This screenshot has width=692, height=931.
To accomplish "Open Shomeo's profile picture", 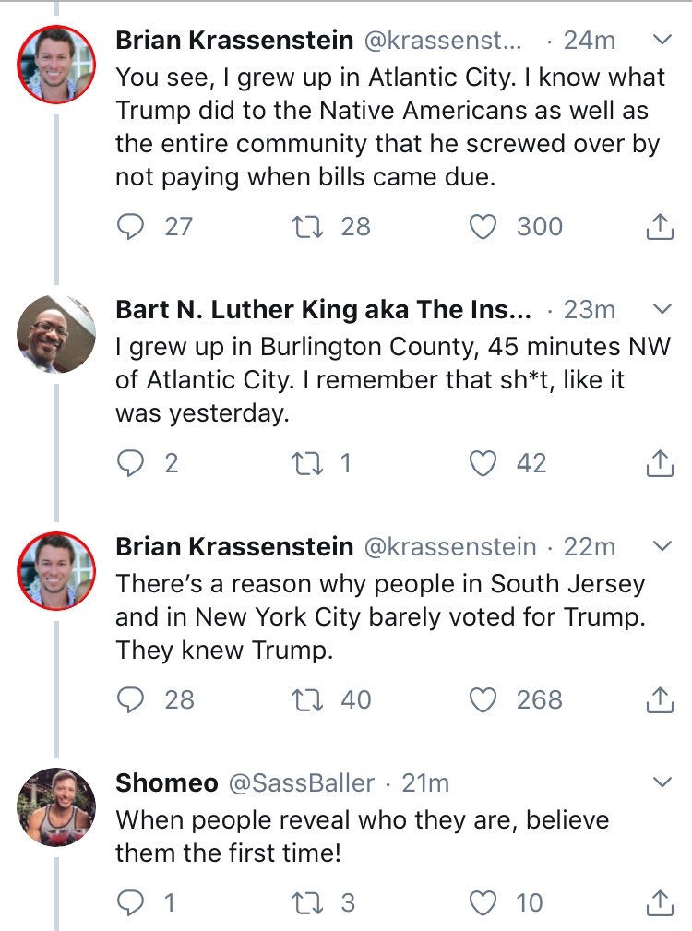I will coord(56,805).
